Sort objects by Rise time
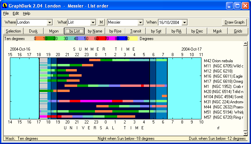 115,31
